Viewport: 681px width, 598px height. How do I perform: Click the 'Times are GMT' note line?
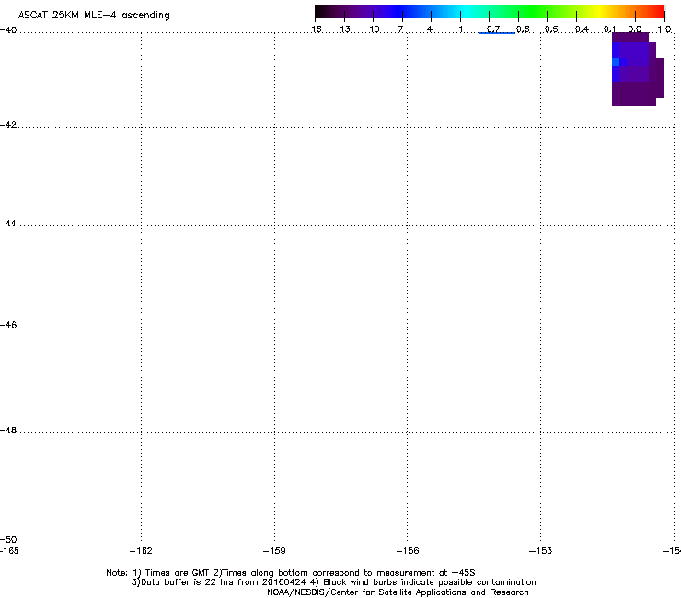tap(291, 573)
